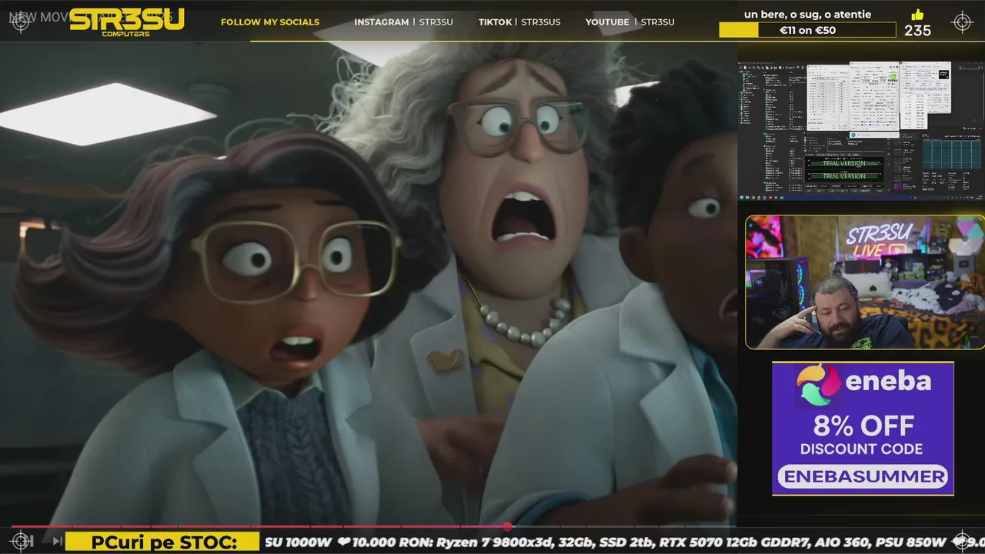Click the main animated movie video frame

tap(369, 283)
